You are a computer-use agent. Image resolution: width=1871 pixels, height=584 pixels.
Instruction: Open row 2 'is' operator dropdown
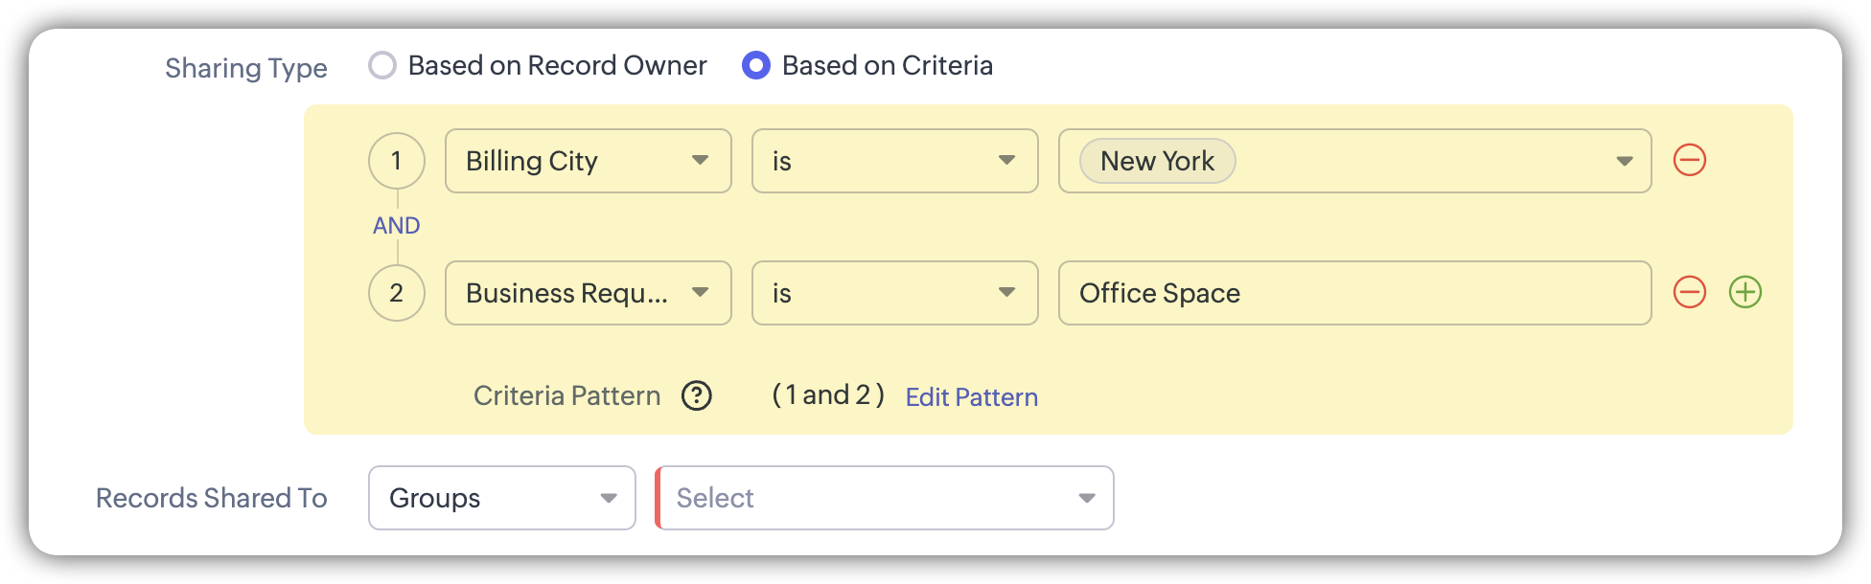[894, 293]
